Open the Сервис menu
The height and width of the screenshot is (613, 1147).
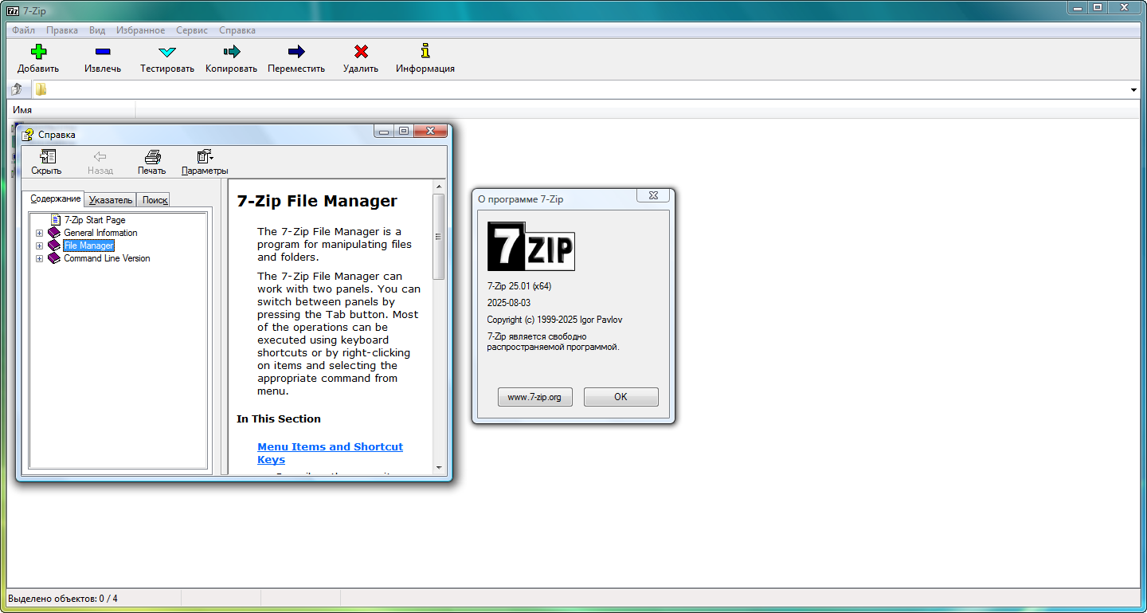tap(192, 30)
